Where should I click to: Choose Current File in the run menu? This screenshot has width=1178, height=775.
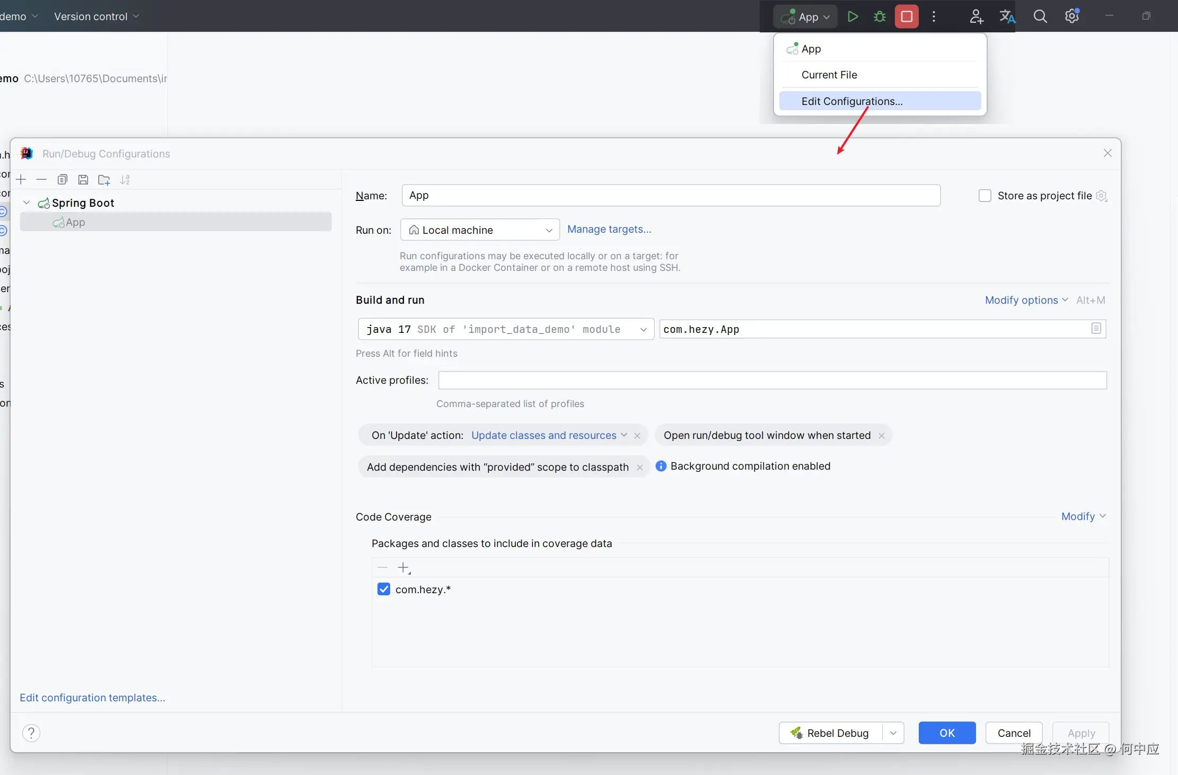[x=829, y=75]
